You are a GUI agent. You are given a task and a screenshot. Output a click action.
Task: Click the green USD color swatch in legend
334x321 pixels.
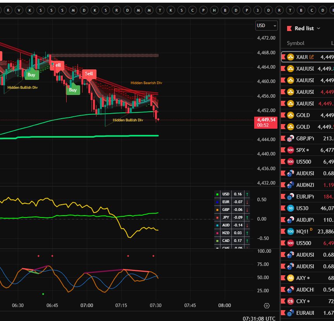coord(217,194)
